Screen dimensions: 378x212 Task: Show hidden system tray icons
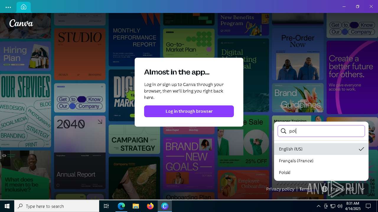[318, 206]
